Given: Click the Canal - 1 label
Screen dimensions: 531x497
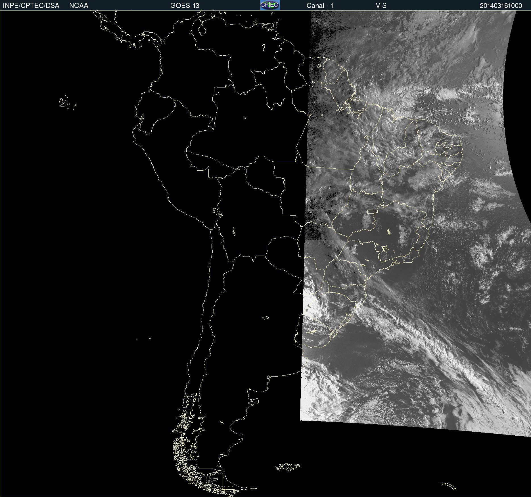Looking at the screenshot, I should pos(320,6).
